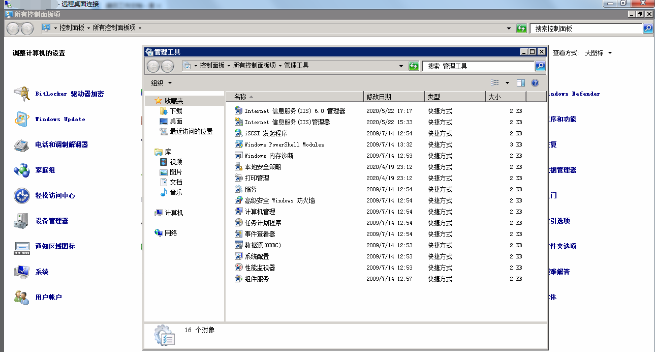Viewport: 655px width, 352px height.
Task: Click the 设备管理器 link in Control Panel
Action: tap(52, 221)
